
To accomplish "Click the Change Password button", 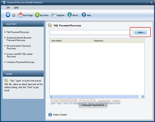I will (93, 105).
